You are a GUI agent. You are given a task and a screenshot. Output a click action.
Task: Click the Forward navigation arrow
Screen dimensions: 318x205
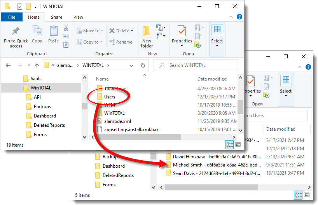[x=20, y=65]
